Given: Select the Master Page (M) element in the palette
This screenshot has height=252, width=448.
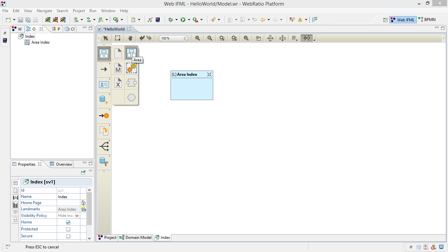Looking at the screenshot, I should pyautogui.click(x=118, y=68).
